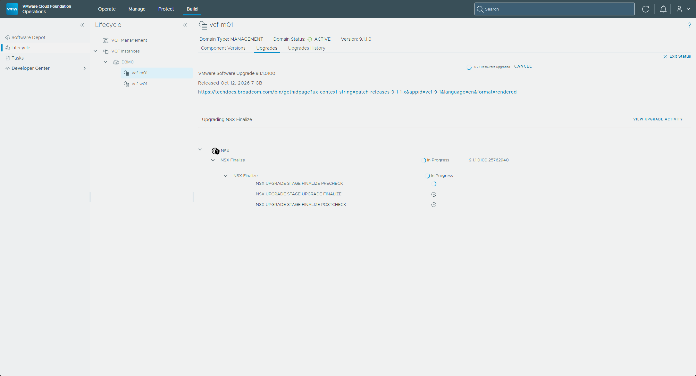The width and height of the screenshot is (696, 376).
Task: Collapse the VCF Instances tree node
Action: point(95,51)
